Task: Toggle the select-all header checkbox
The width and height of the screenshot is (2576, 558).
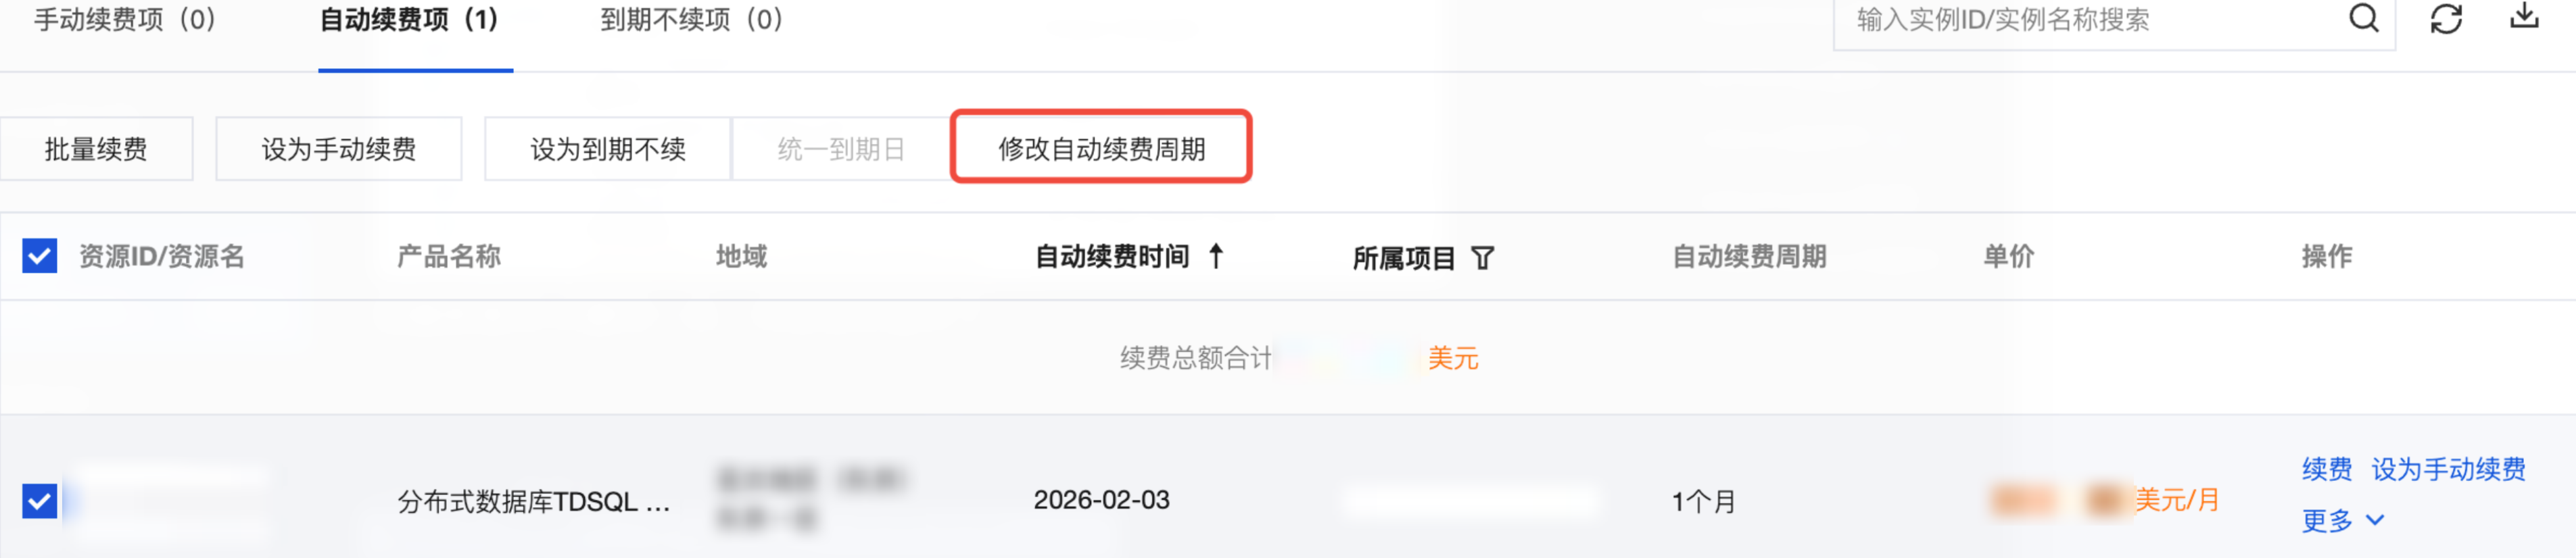Action: (40, 256)
